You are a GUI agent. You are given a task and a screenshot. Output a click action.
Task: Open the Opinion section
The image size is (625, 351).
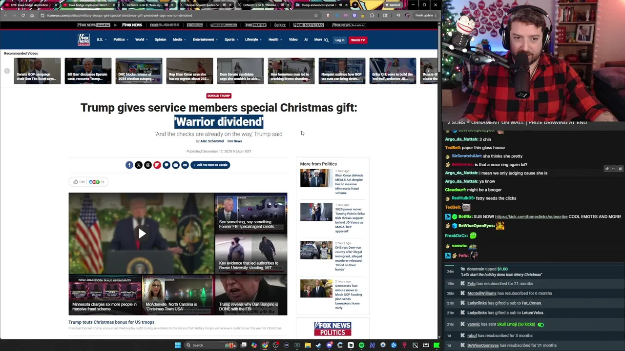[x=160, y=39]
